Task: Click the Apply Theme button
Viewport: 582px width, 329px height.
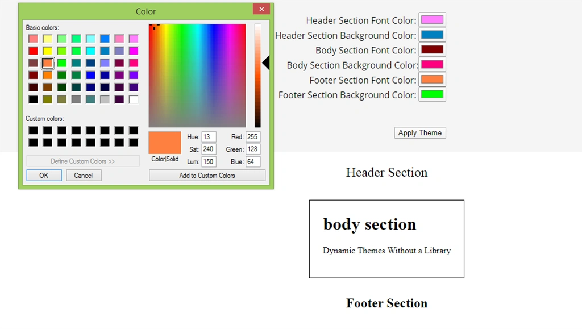Action: click(x=420, y=133)
